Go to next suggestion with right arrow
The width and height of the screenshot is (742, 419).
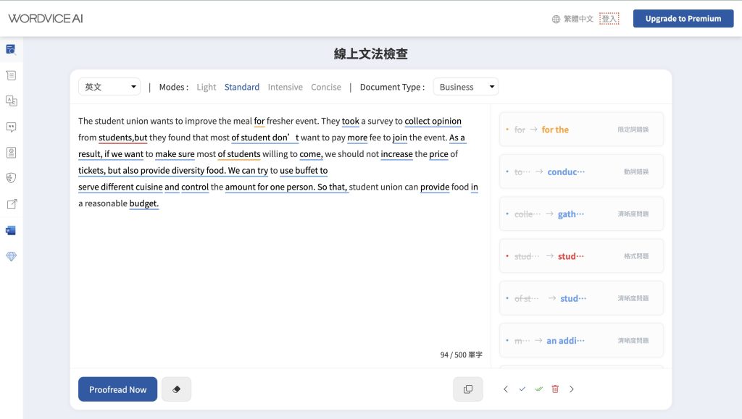pyautogui.click(x=572, y=389)
